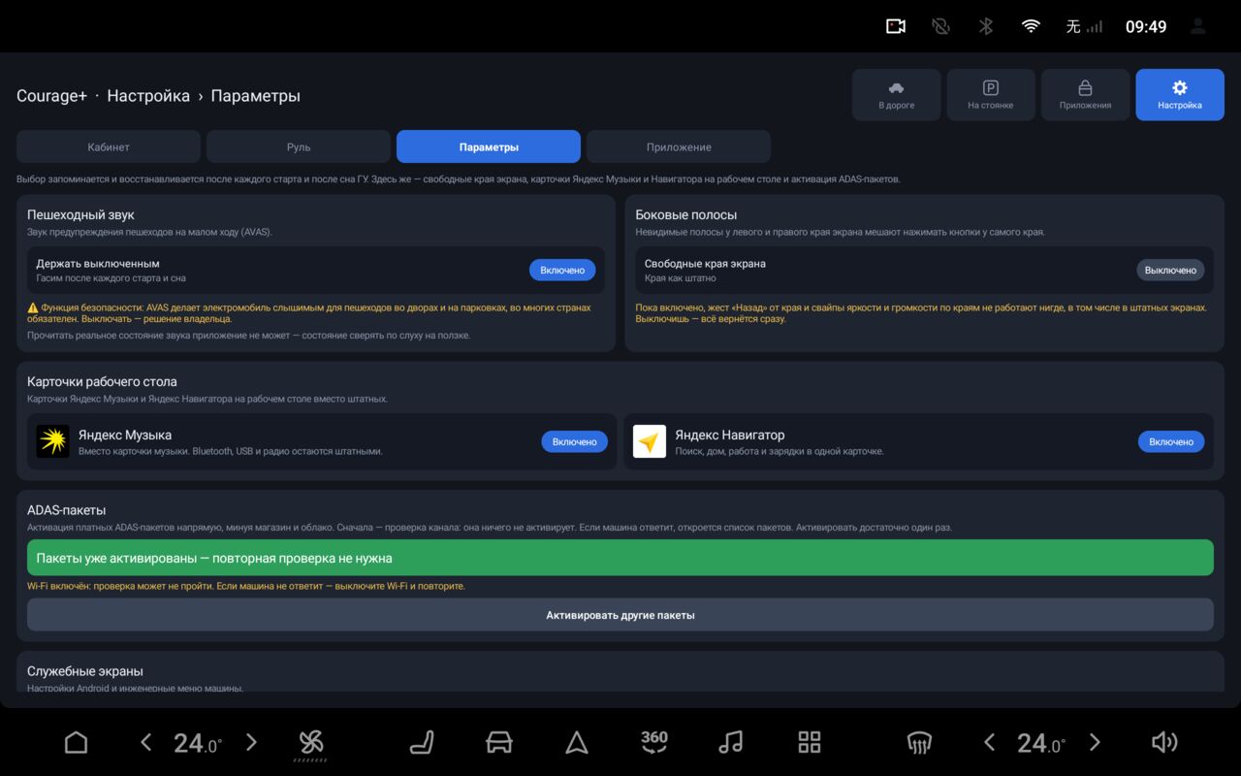This screenshot has height=776, width=1241.
Task: Switch to the Приложение tab
Action: (679, 146)
